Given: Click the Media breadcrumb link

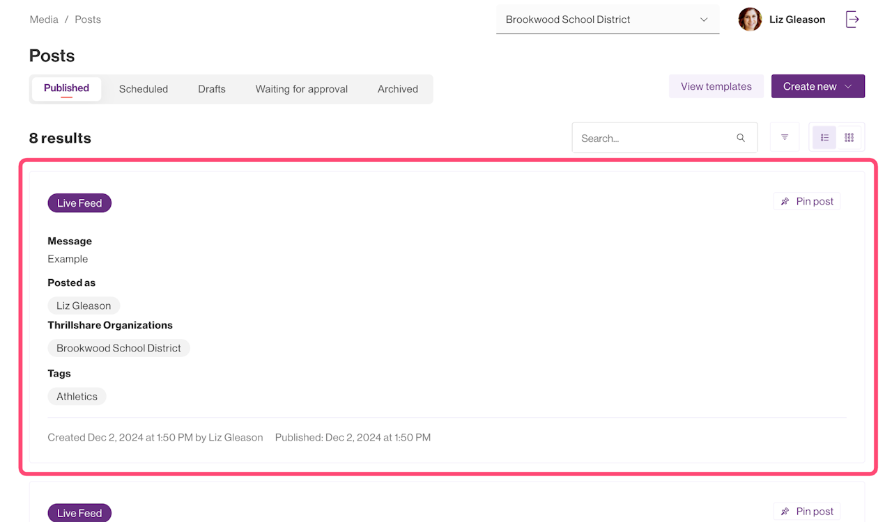Looking at the screenshot, I should 44,19.
